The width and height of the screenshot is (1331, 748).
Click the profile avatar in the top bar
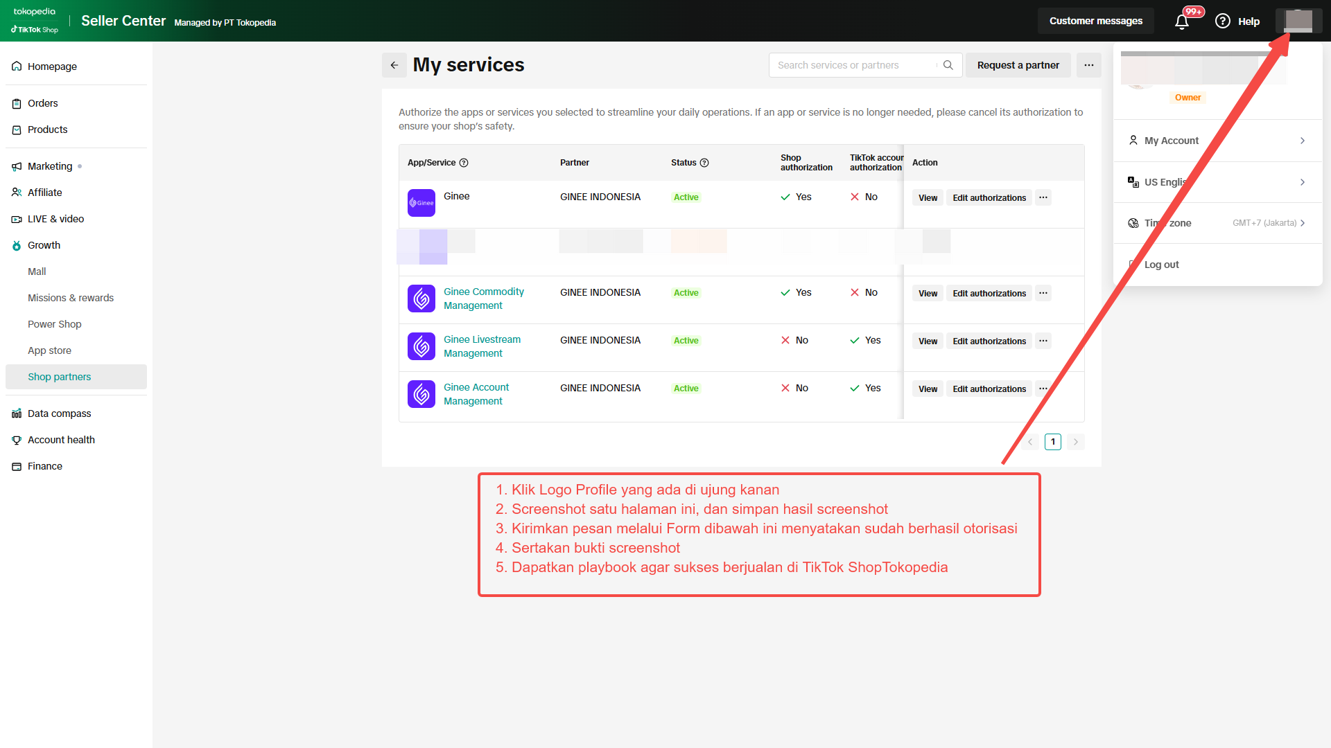click(x=1298, y=21)
